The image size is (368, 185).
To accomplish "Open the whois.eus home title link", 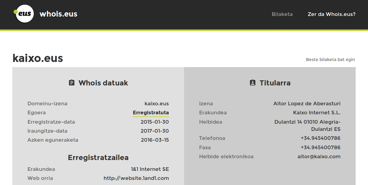I will 58,14.
